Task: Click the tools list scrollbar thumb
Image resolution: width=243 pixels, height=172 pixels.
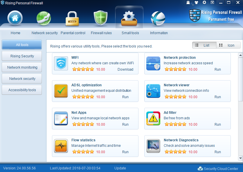Action: coord(240,80)
